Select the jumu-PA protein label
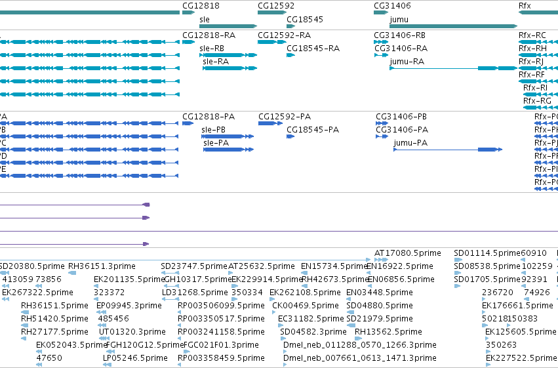Viewport: 558px width, 368px height. 410,143
